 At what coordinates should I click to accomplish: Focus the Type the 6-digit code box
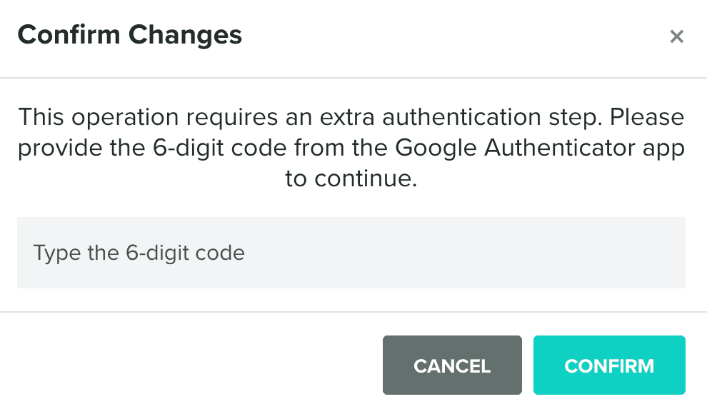click(351, 253)
